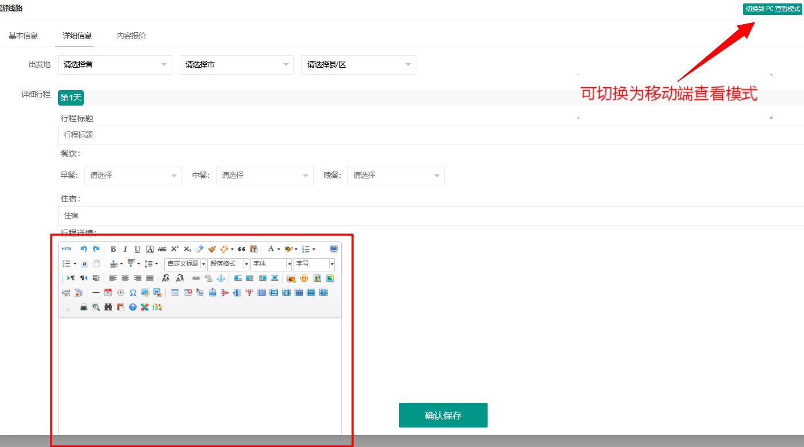
Task: Open the 早餐 selection dropdown
Action: click(133, 176)
